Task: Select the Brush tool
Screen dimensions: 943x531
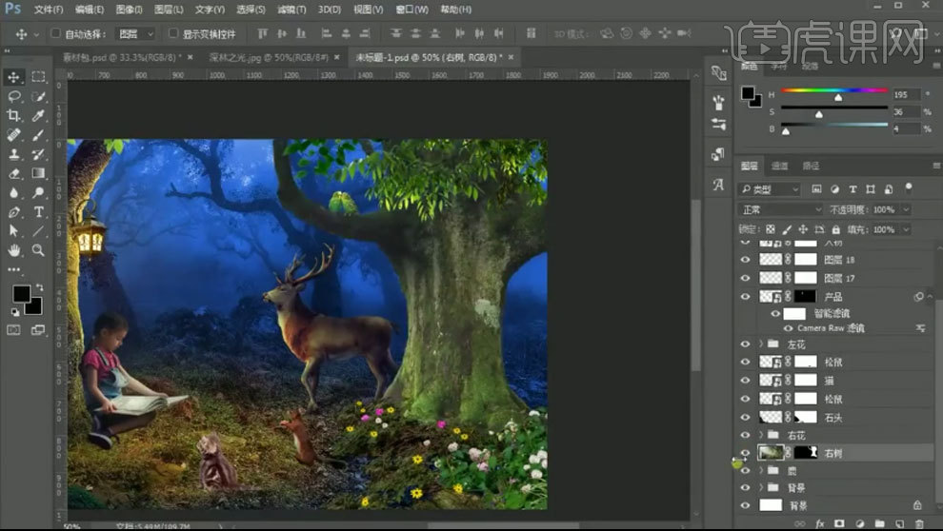Action: coord(38,134)
